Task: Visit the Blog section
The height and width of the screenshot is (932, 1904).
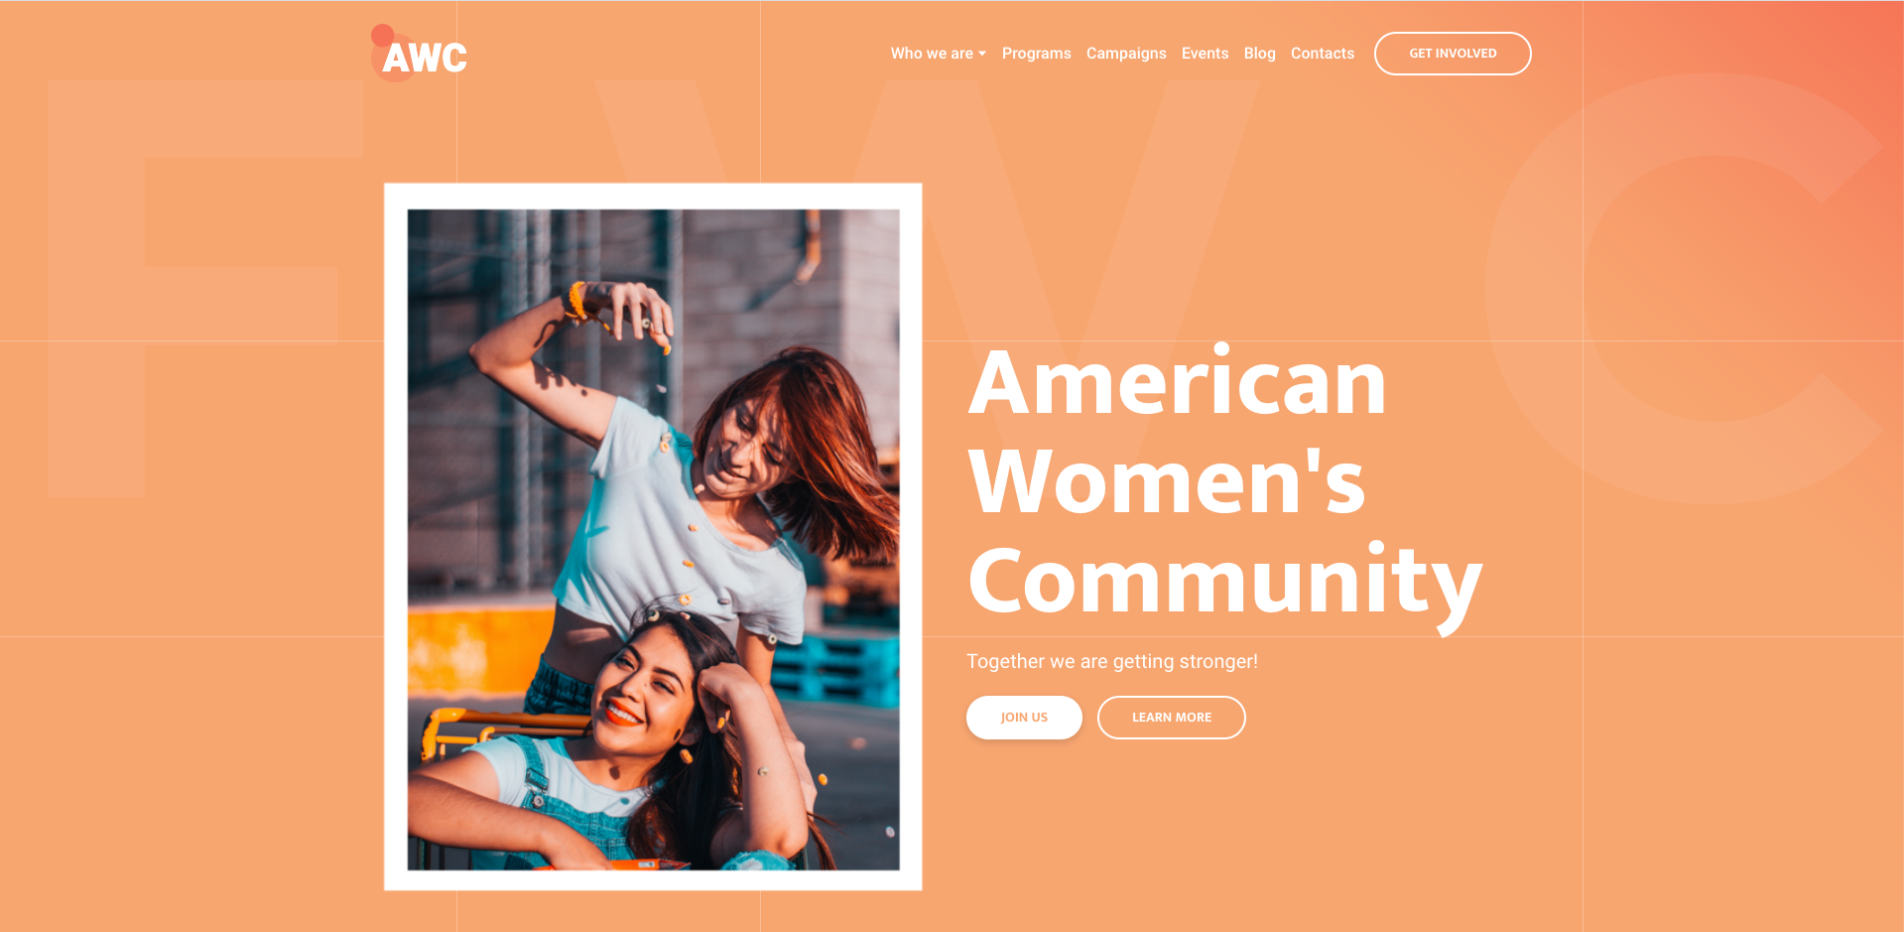Action: (1259, 54)
